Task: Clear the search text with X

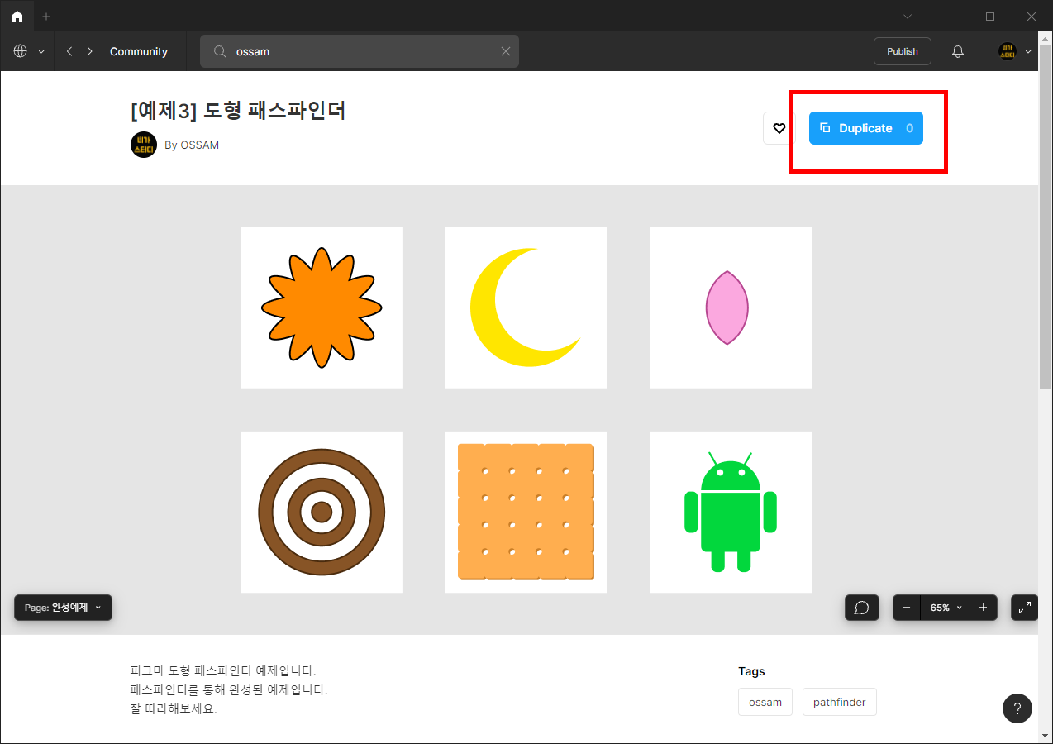Action: pyautogui.click(x=506, y=51)
